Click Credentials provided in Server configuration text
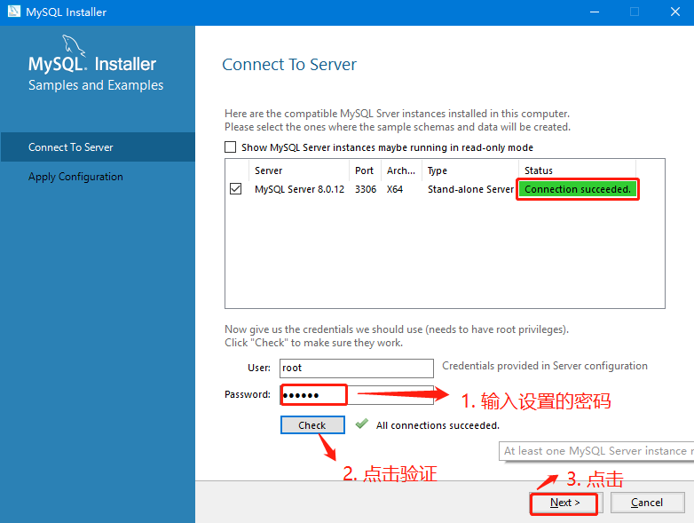694x523 pixels. (544, 366)
